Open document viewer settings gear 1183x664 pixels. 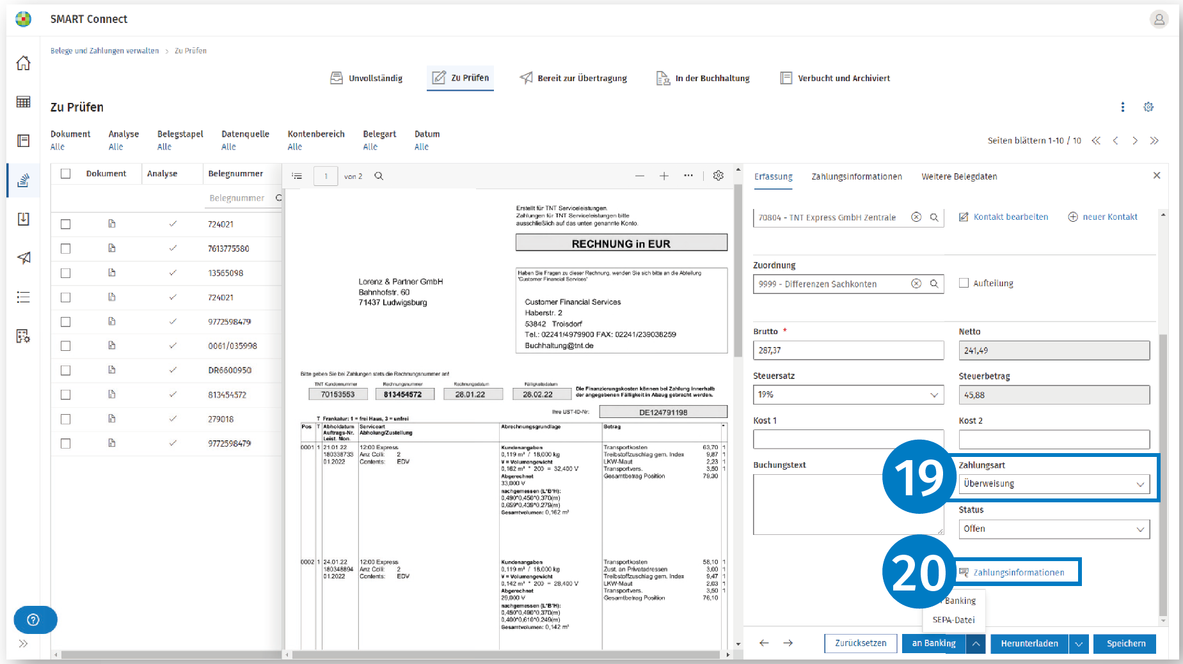[x=719, y=176]
